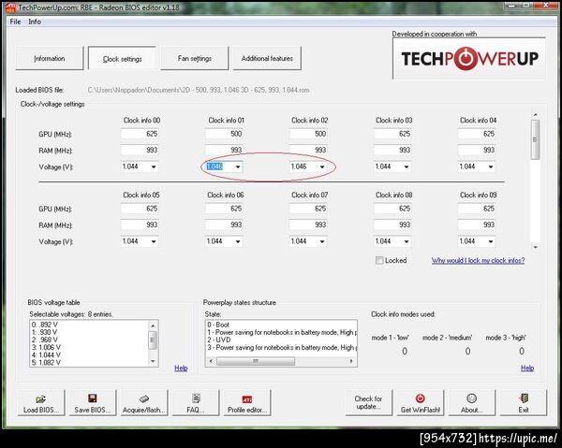This screenshot has height=448, width=562.
Task: Select voltage entry '5: 1.082 V'
Action: [x=46, y=363]
